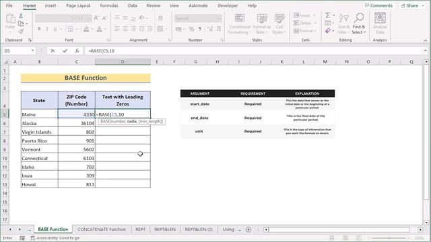Viewport: 431px width, 242px height.
Task: Click the Merge & Center icon
Action: [160, 29]
